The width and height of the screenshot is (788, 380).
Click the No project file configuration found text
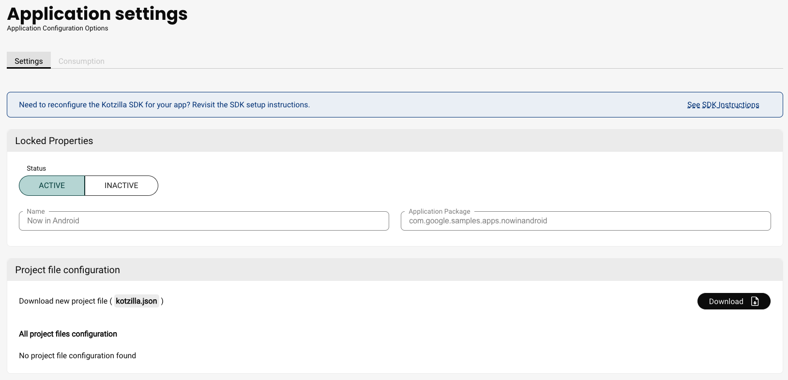coord(77,356)
